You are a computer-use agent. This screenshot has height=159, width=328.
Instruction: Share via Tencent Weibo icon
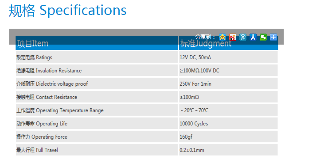(x=243, y=37)
